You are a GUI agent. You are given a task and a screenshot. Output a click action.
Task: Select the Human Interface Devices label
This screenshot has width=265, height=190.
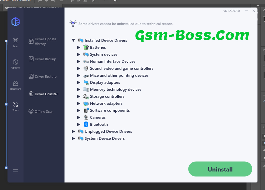click(x=112, y=61)
